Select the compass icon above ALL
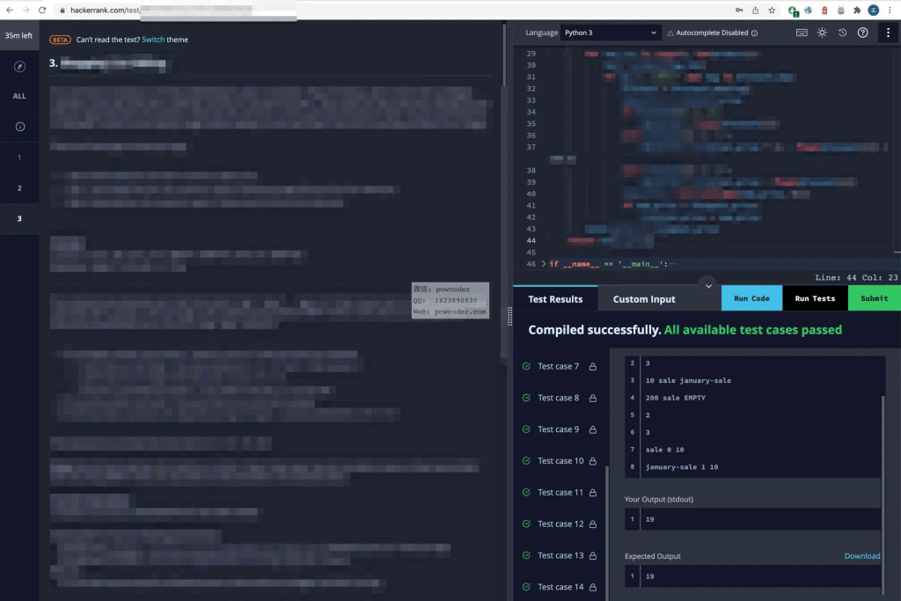This screenshot has width=901, height=601. click(x=19, y=66)
